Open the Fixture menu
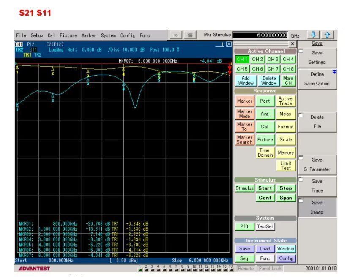The image size is (353, 280). click(265, 140)
